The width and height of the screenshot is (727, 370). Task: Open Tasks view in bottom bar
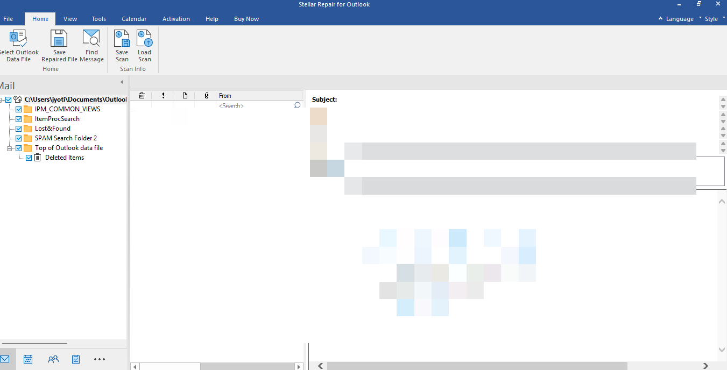point(76,359)
